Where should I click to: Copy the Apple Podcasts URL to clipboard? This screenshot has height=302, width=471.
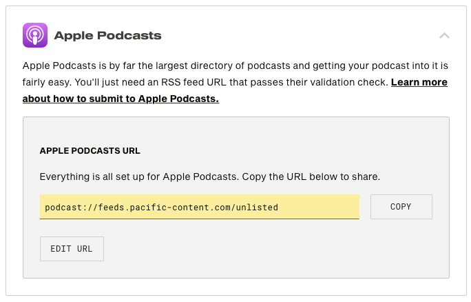click(x=401, y=207)
